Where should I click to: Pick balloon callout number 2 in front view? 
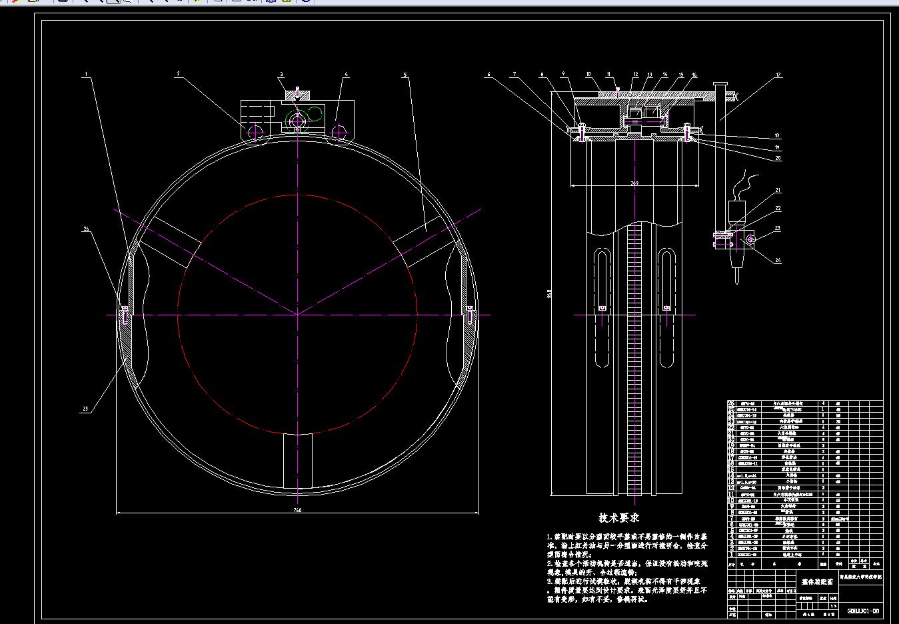(178, 74)
